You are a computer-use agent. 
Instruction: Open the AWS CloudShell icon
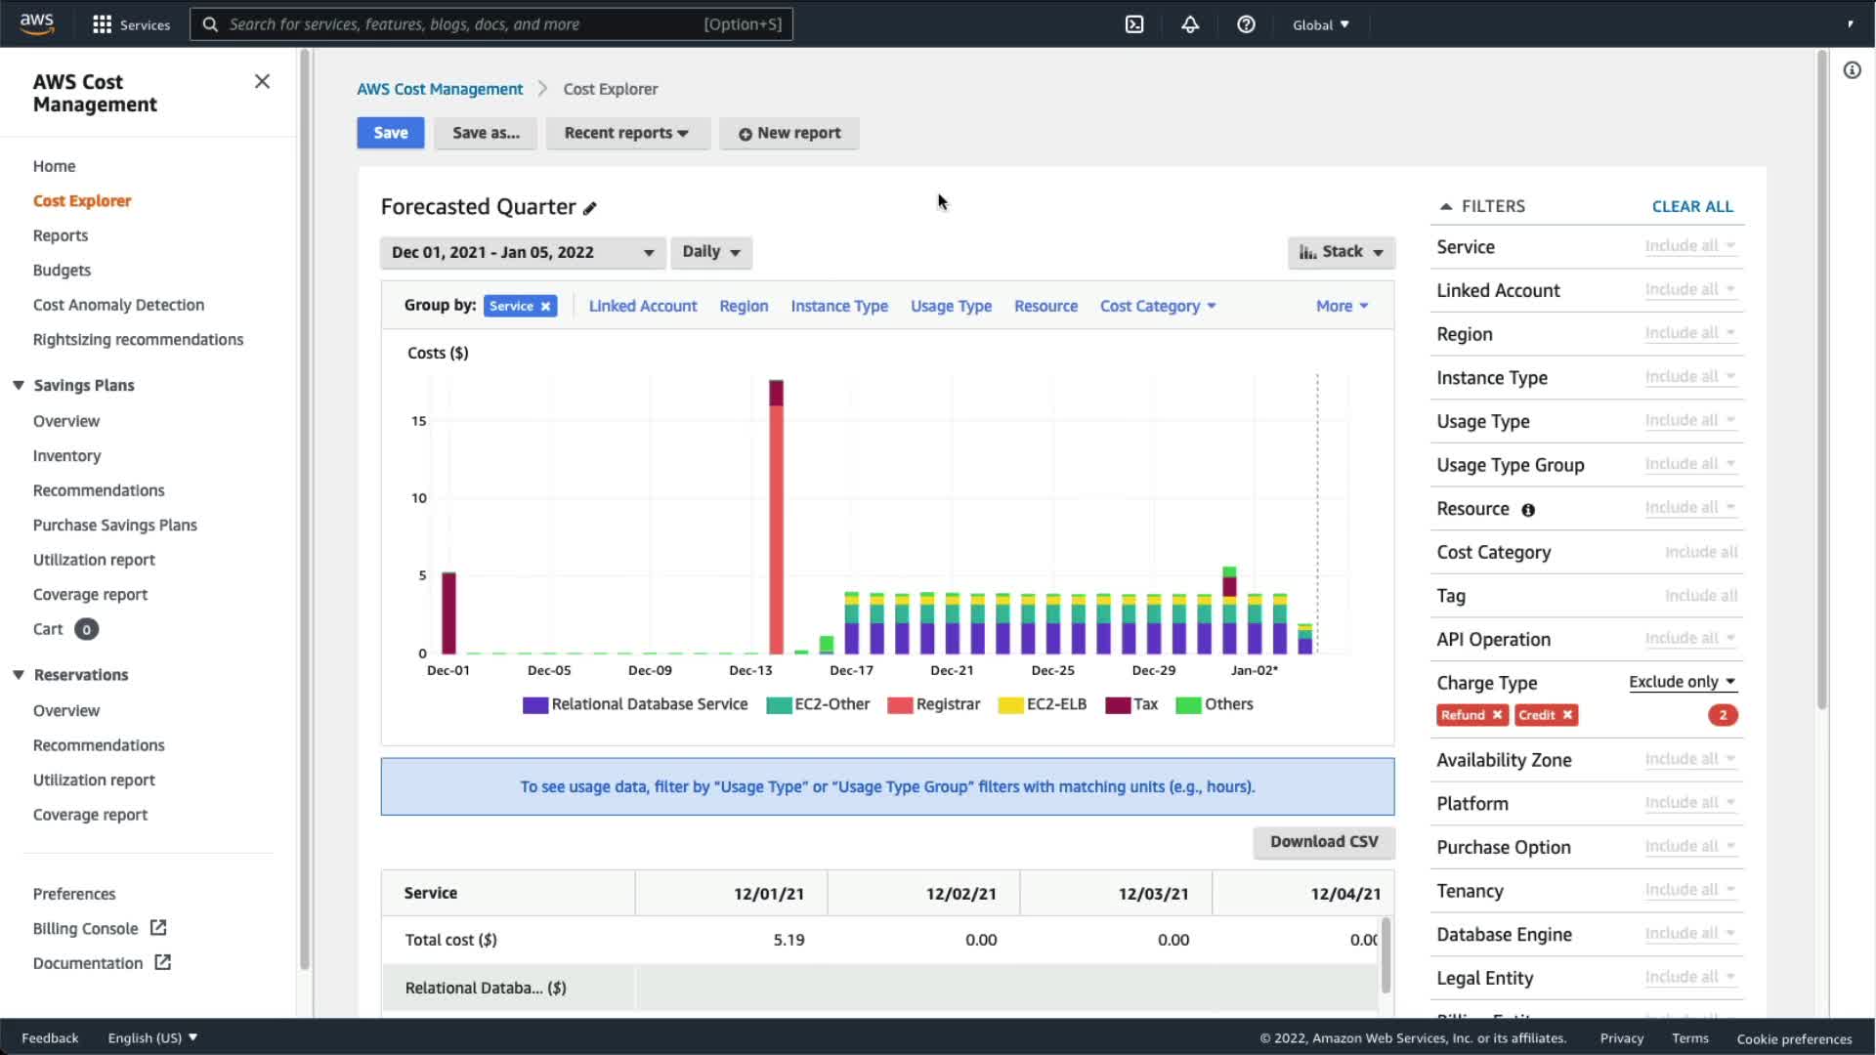(x=1134, y=24)
